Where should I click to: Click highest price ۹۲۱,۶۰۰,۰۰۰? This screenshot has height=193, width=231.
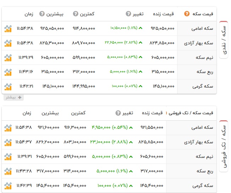[x=49, y=127]
